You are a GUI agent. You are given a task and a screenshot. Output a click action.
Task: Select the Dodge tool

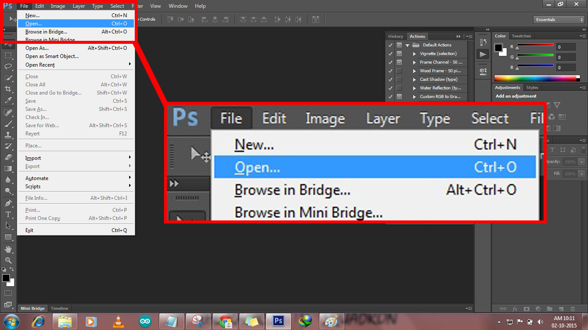(8, 191)
